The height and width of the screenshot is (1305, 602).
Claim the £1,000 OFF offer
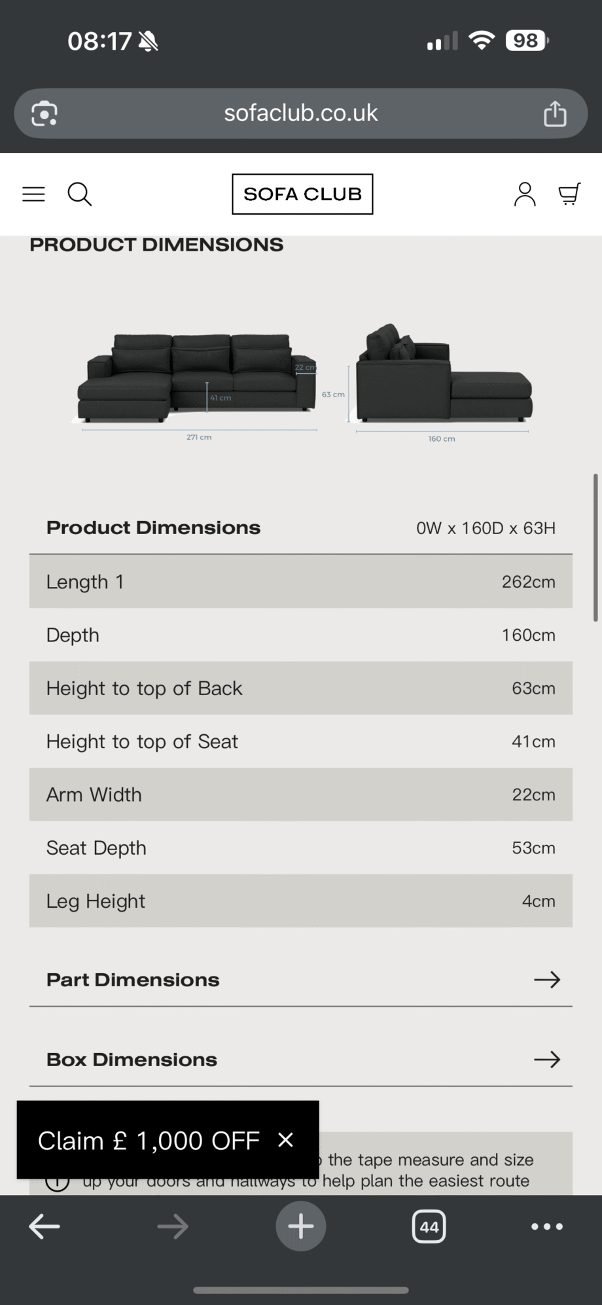[x=149, y=1141]
